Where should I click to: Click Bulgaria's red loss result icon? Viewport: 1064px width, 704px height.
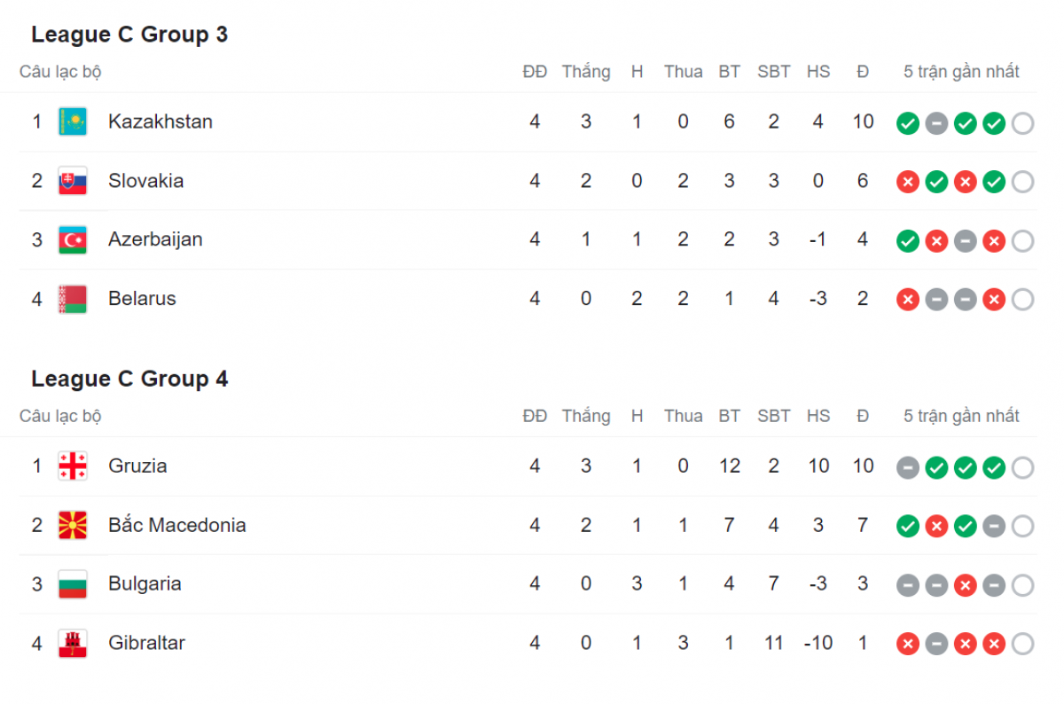(x=965, y=585)
